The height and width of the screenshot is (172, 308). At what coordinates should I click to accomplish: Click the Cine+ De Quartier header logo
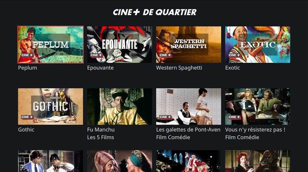pyautogui.click(x=155, y=12)
